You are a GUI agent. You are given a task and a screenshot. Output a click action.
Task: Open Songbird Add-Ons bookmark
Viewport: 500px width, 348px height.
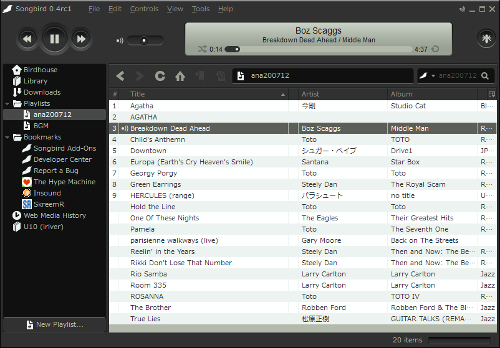click(x=65, y=148)
